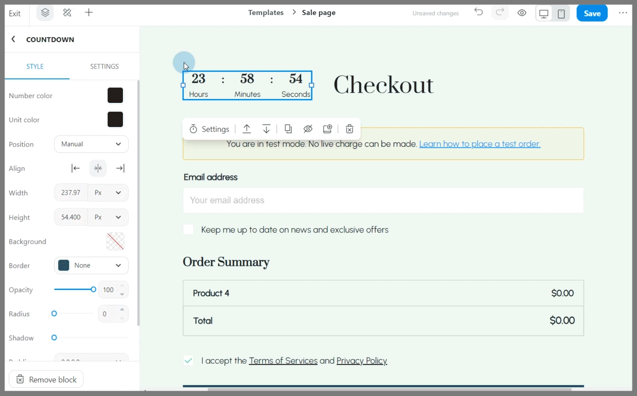Click the Height value field

pyautogui.click(x=71, y=217)
